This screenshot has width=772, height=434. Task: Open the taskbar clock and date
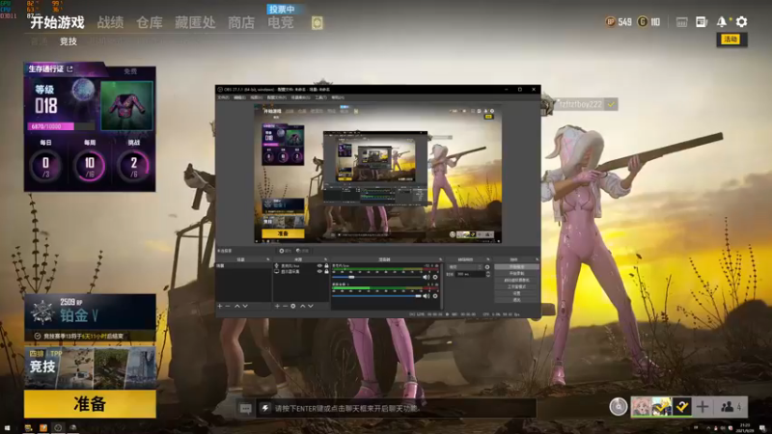point(745,428)
